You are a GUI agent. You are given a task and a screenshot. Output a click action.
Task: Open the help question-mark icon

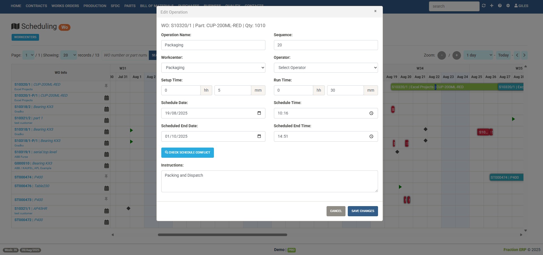point(500,6)
